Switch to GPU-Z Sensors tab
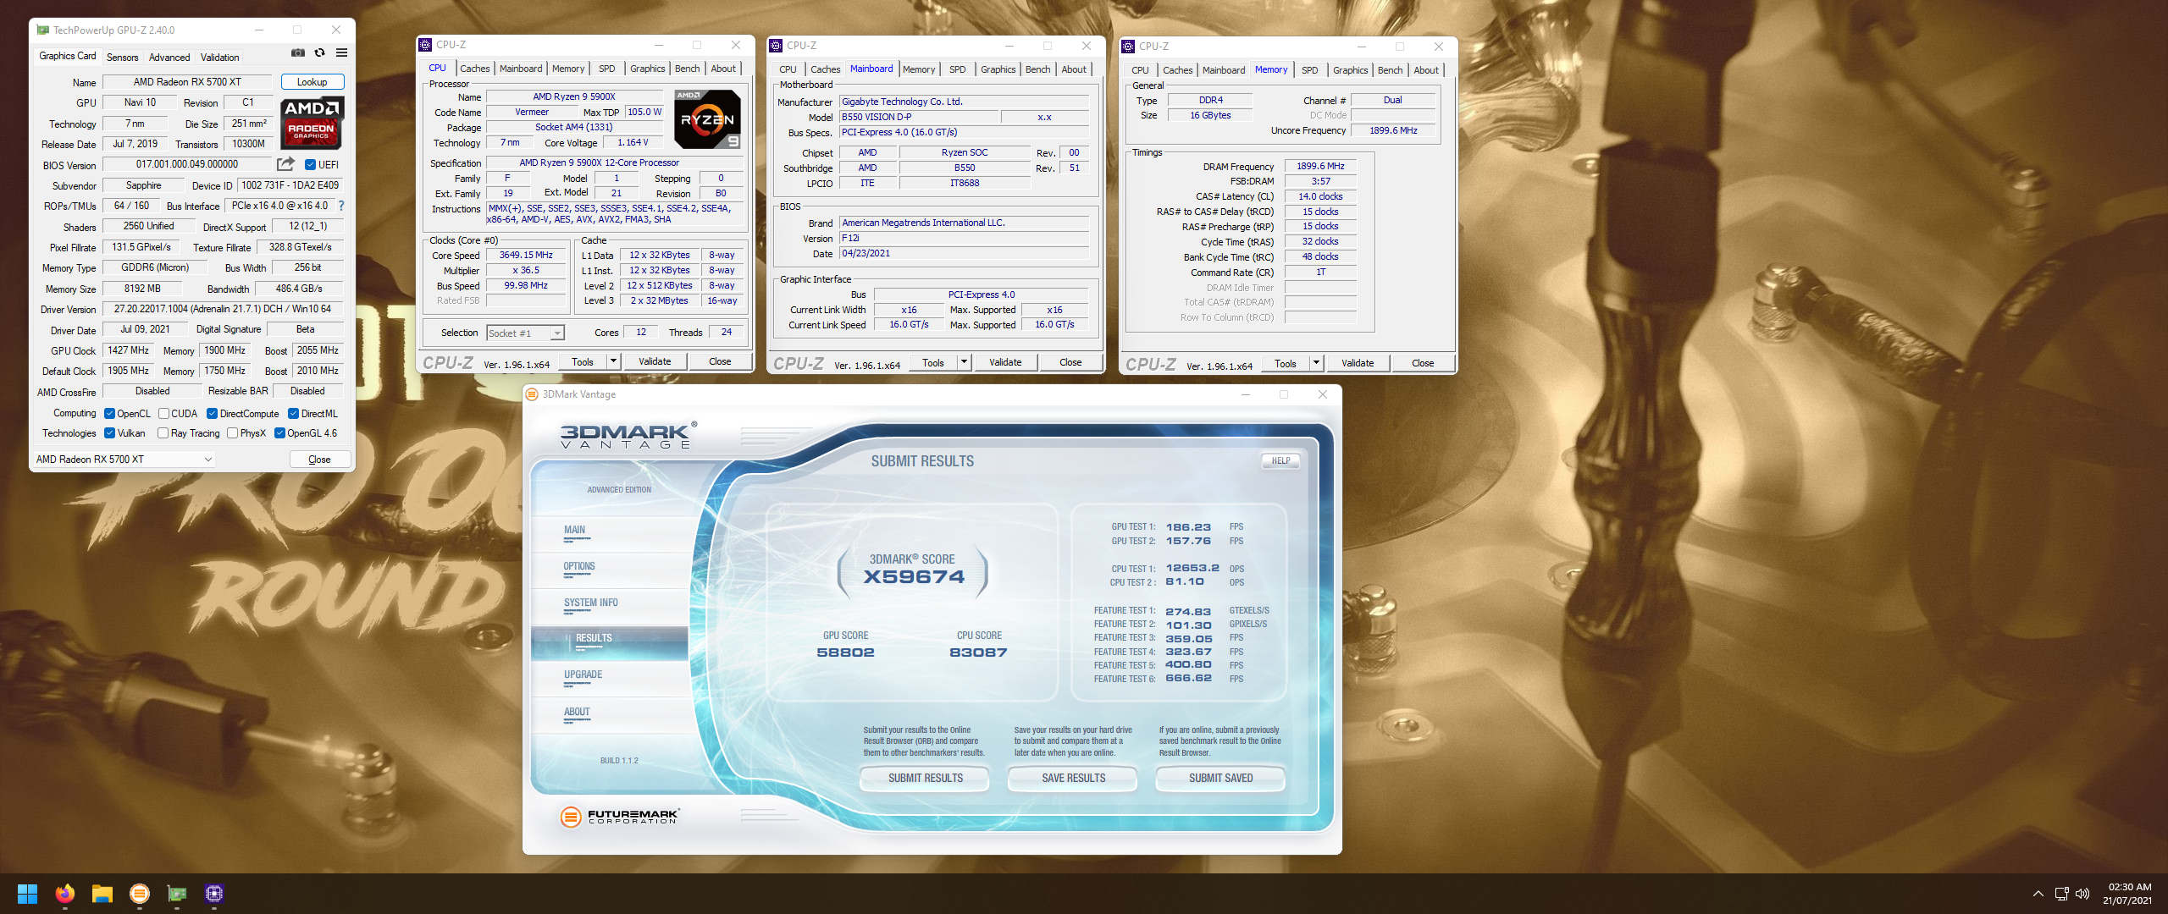The image size is (2168, 914). click(x=122, y=58)
